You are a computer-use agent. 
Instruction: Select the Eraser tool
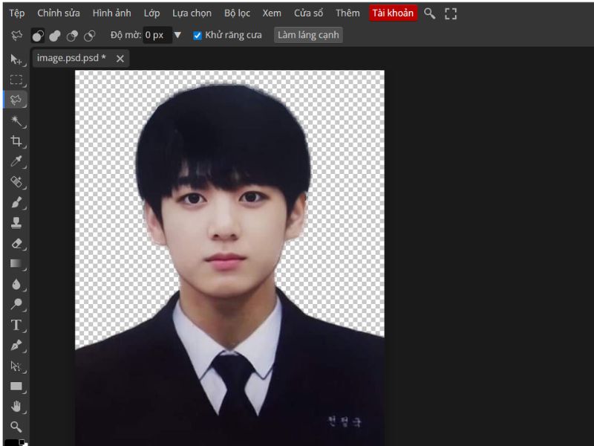coord(16,244)
